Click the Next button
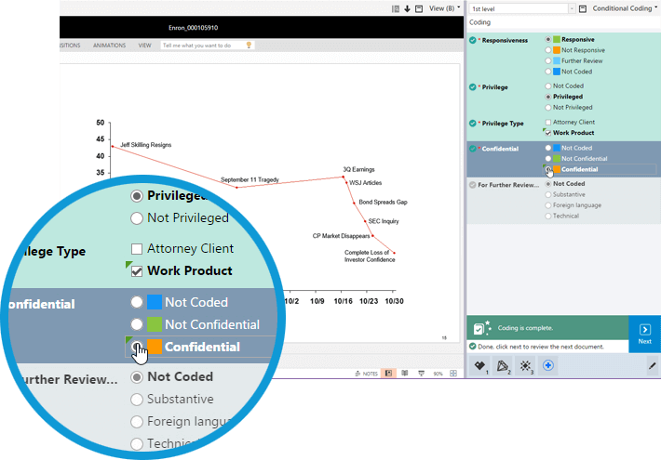 pyautogui.click(x=644, y=335)
